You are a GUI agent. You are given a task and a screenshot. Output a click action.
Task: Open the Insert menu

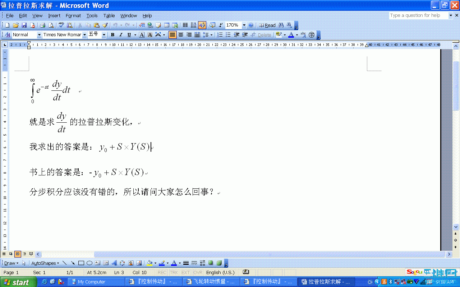(54, 15)
